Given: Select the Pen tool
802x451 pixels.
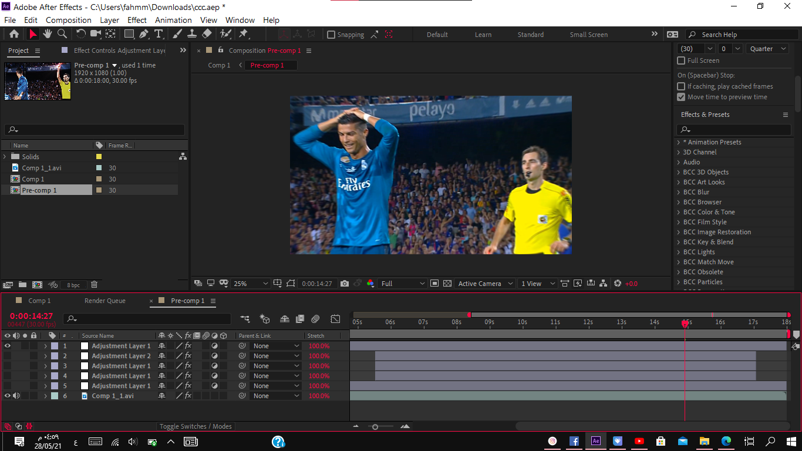Looking at the screenshot, I should (x=144, y=34).
